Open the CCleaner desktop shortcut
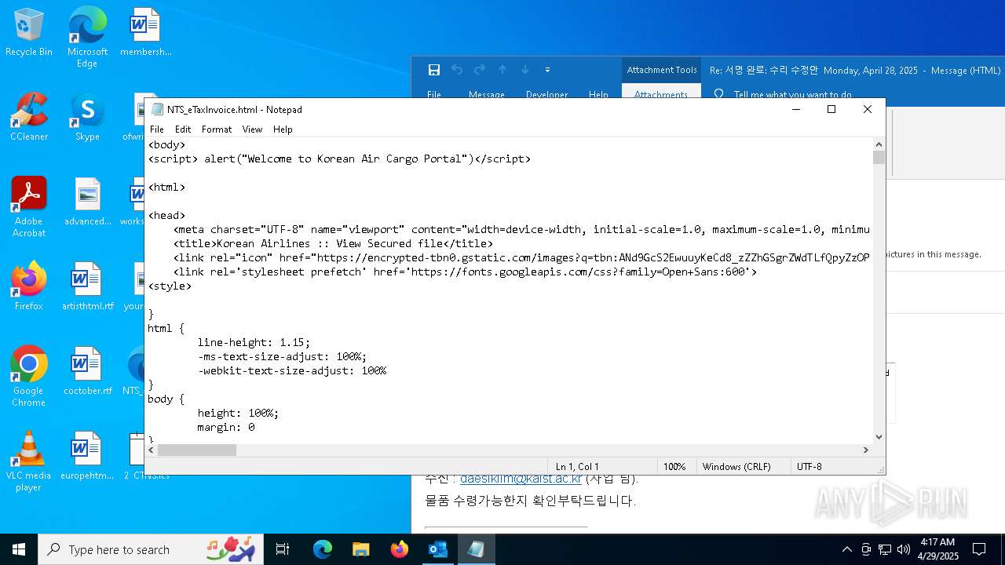This screenshot has width=1005, height=565. click(x=29, y=117)
